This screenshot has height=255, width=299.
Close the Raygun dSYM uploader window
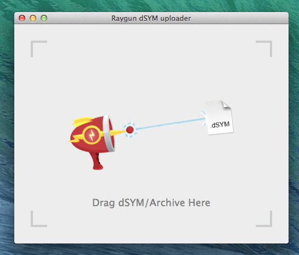pyautogui.click(x=22, y=18)
